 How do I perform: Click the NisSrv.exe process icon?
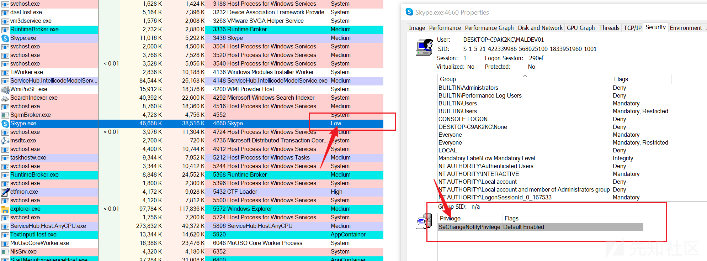5,252
